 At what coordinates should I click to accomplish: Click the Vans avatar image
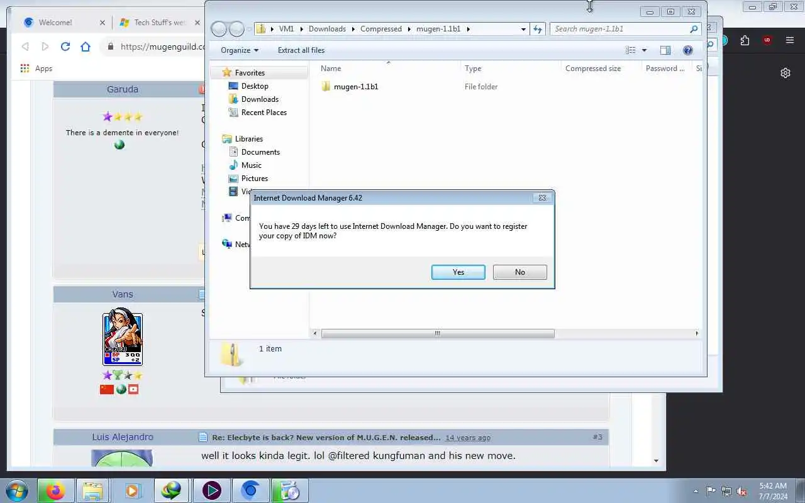point(123,337)
